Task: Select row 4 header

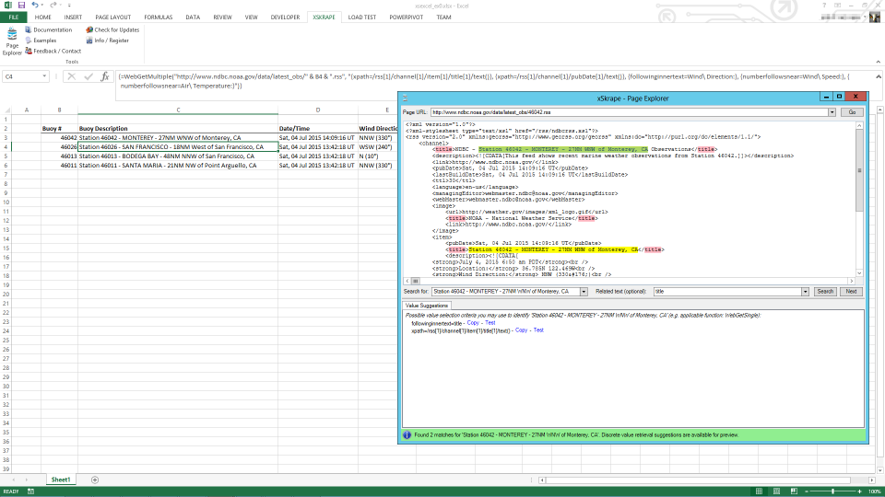Action: [6, 147]
